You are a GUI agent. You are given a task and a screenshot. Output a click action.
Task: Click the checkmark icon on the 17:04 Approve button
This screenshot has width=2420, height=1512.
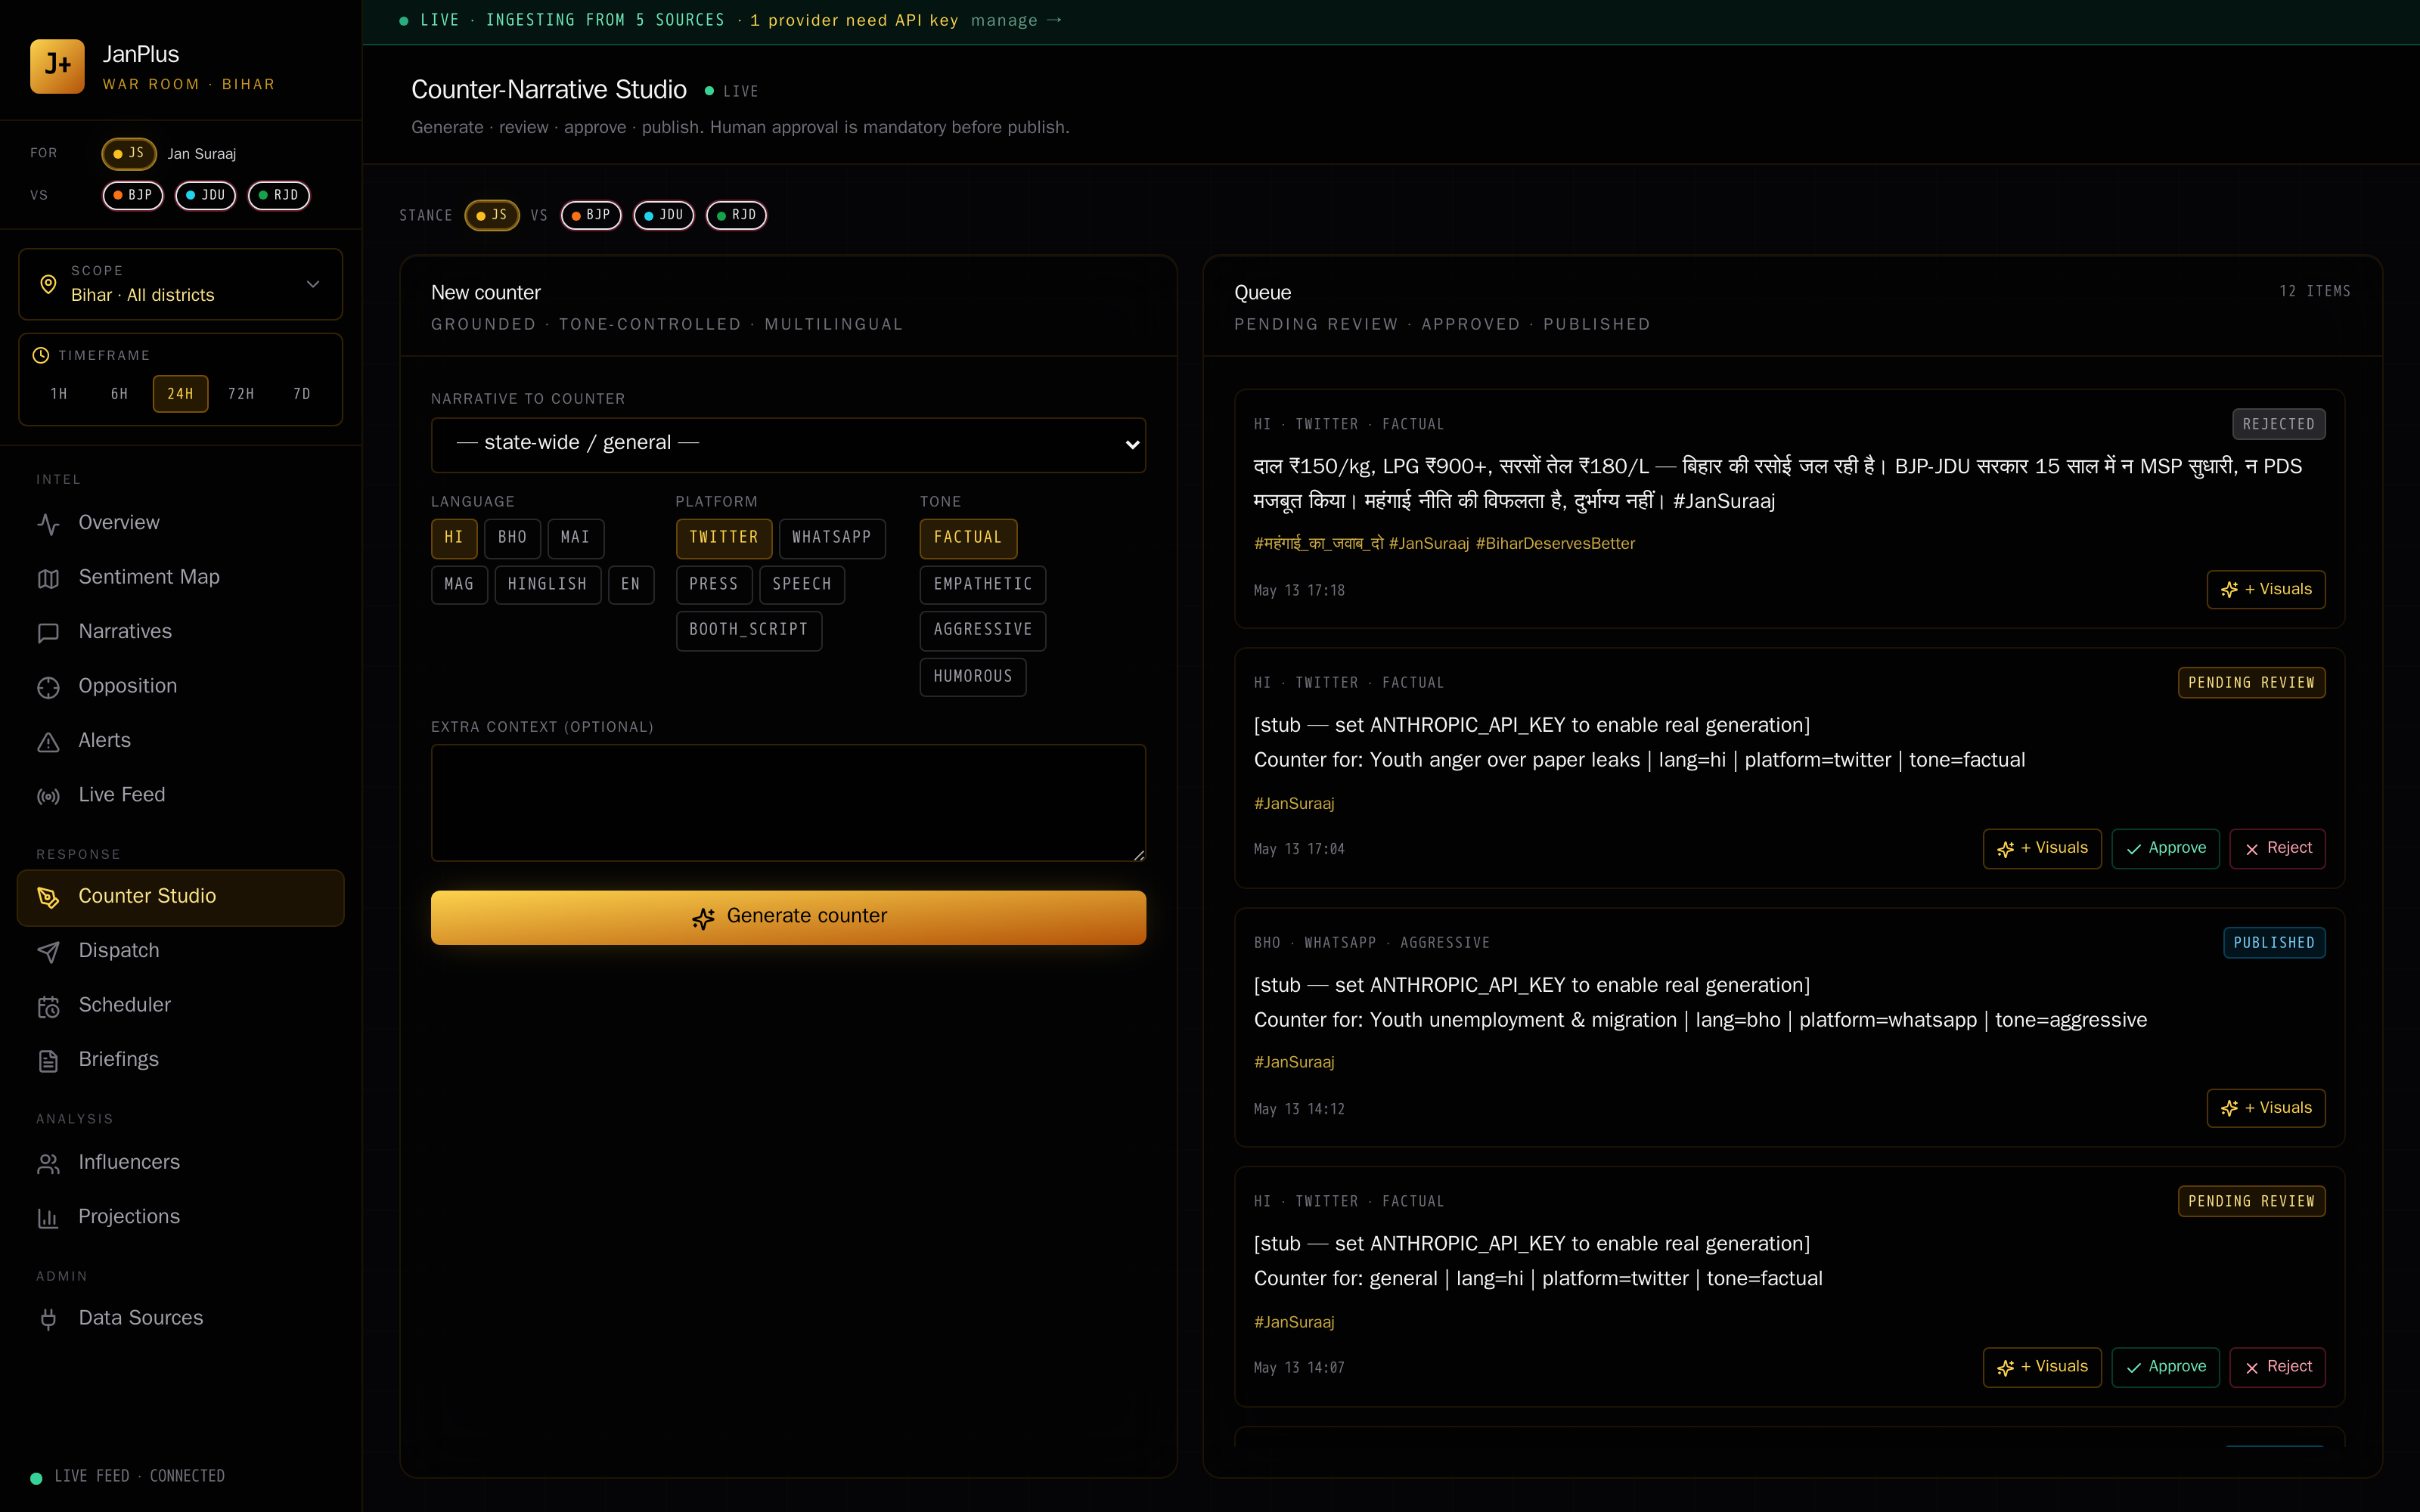2134,849
